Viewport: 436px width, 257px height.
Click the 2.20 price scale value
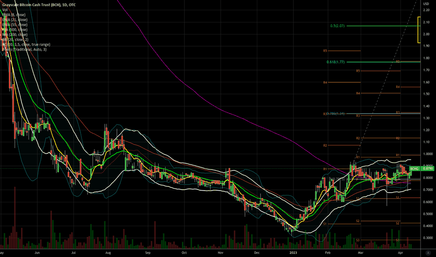point(426,10)
